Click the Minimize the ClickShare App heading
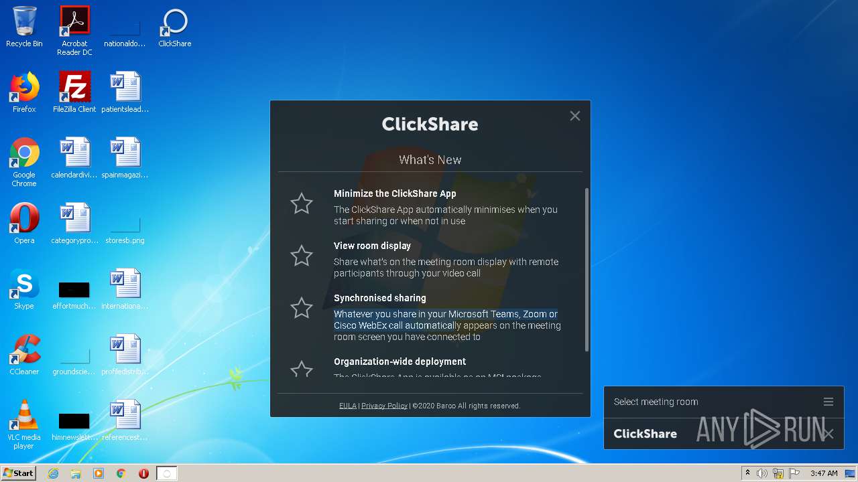The image size is (858, 482). coord(395,193)
